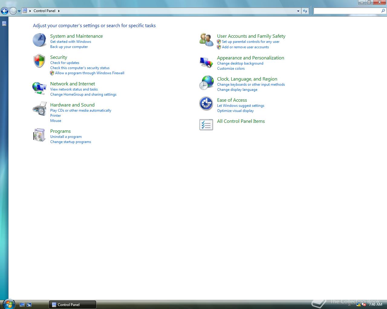This screenshot has height=309, width=387.
Task: Open User Accounts and Family Safety heading
Action: pos(251,36)
